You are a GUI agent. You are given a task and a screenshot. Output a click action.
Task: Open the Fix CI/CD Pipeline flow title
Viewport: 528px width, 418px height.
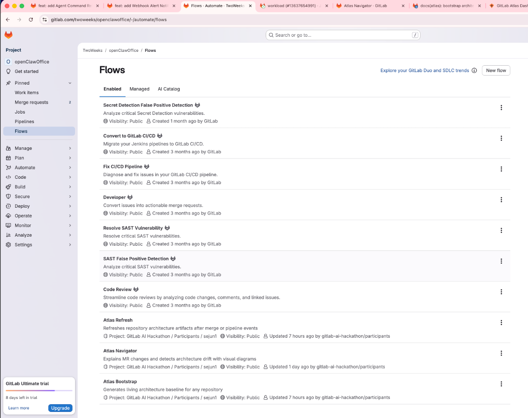click(123, 167)
